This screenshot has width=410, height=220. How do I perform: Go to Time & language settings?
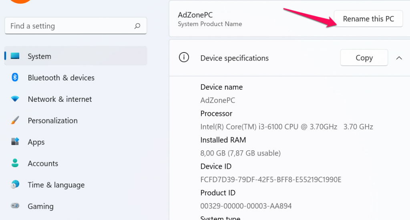tap(76, 185)
